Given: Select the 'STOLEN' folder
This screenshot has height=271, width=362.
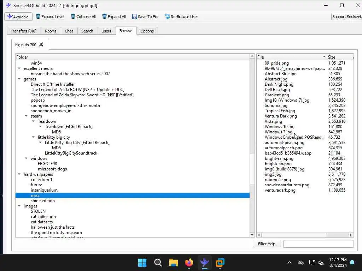Looking at the screenshot, I should coord(38,212).
